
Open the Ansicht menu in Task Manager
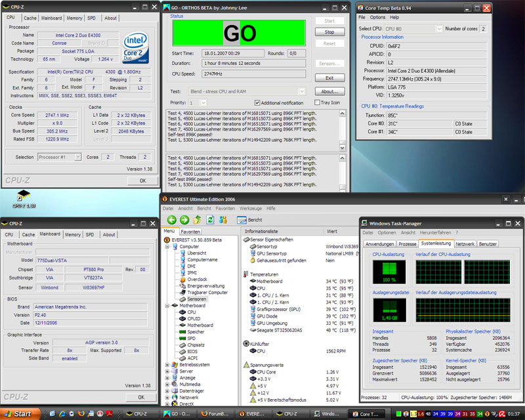408,233
